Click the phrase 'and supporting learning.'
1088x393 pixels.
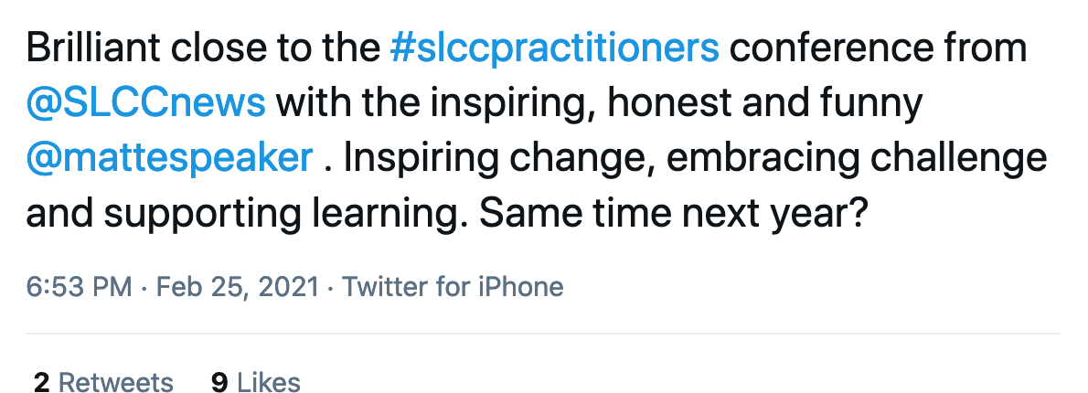[x=247, y=214]
